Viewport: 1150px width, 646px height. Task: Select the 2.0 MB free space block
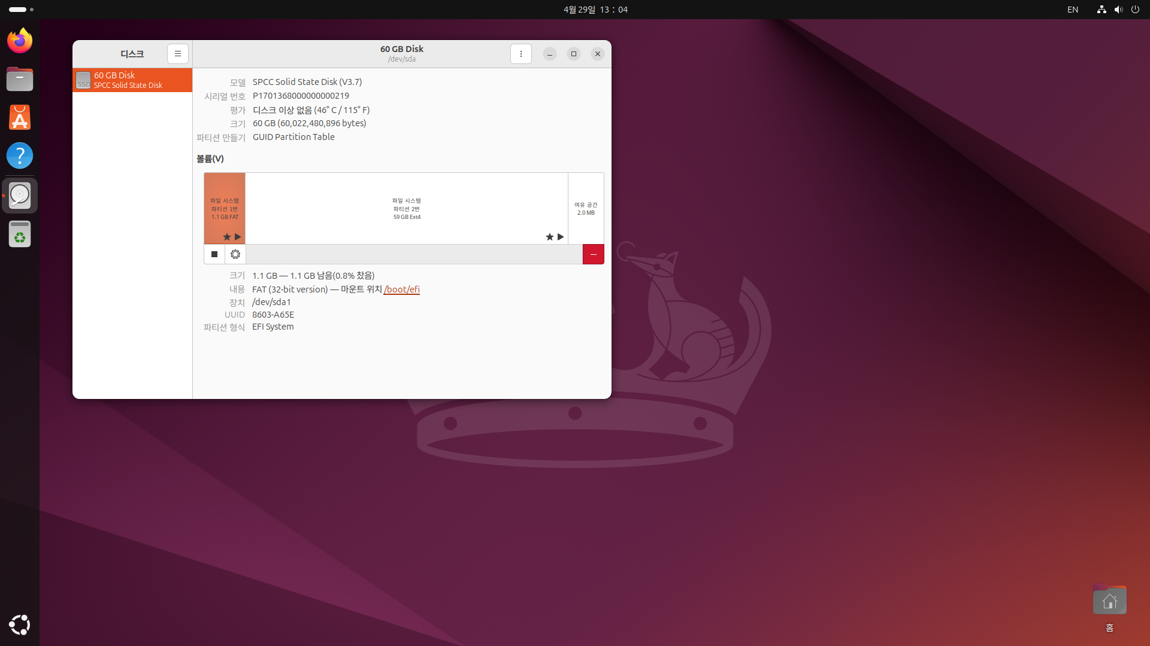click(x=586, y=209)
